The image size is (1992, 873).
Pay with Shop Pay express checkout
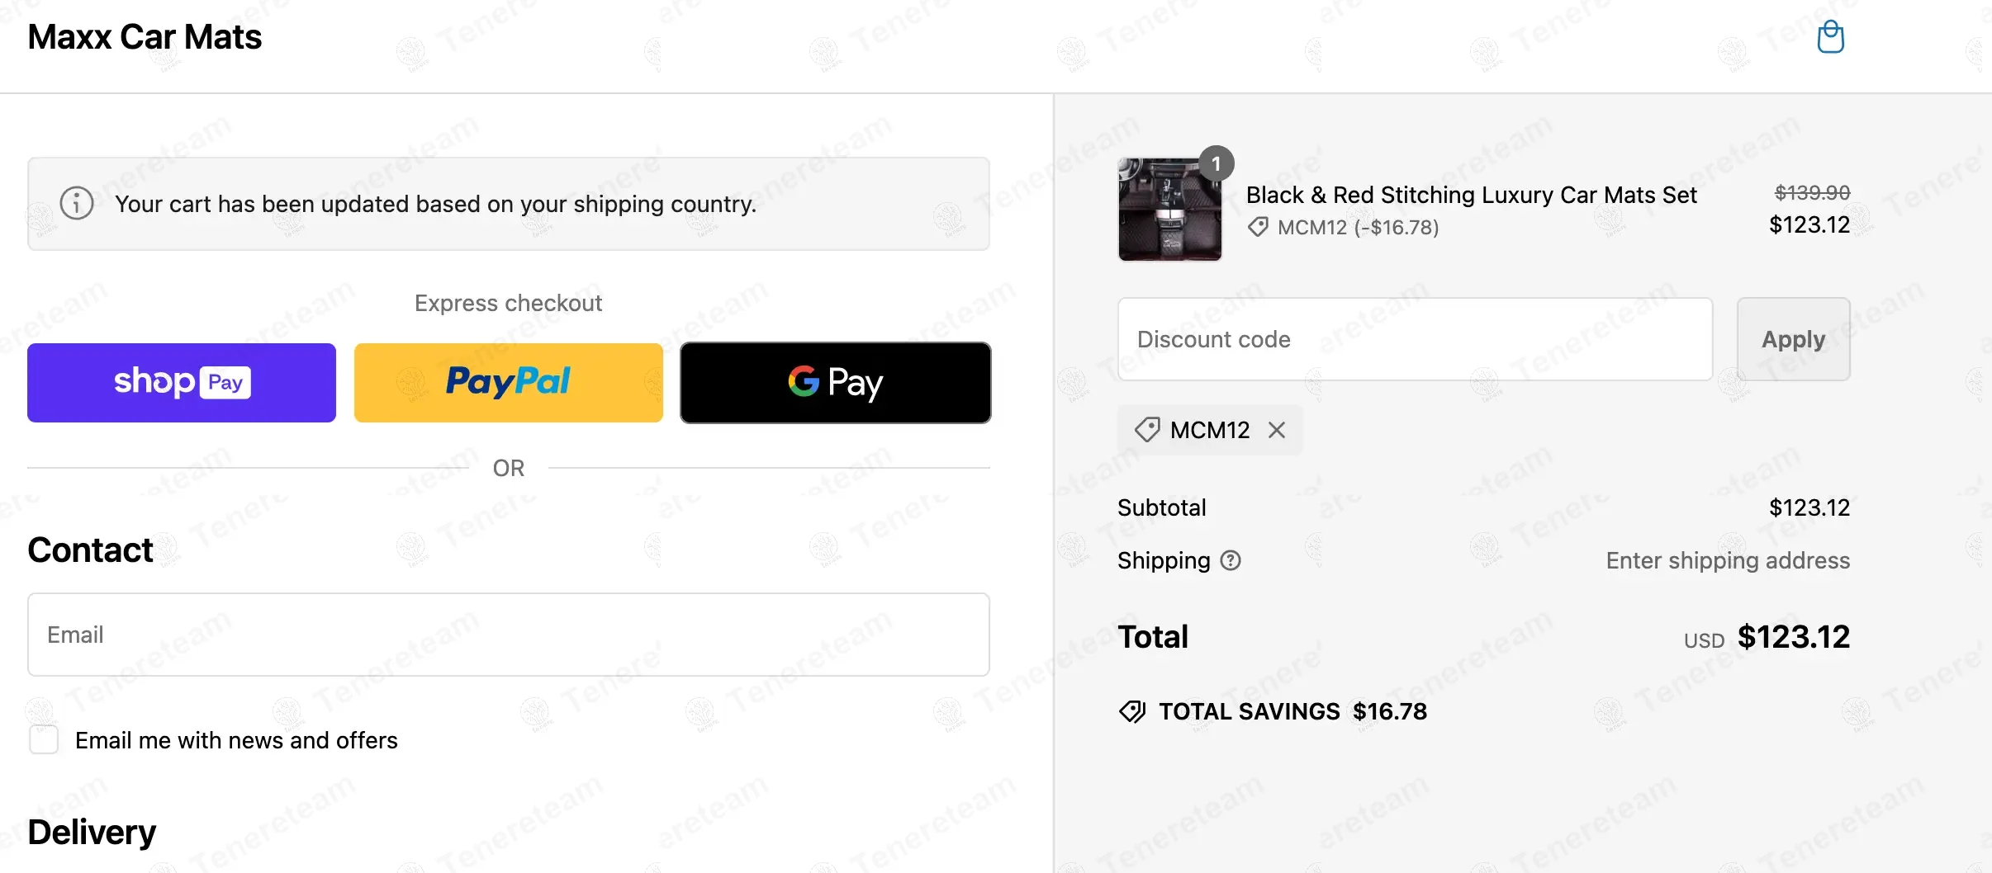182,383
